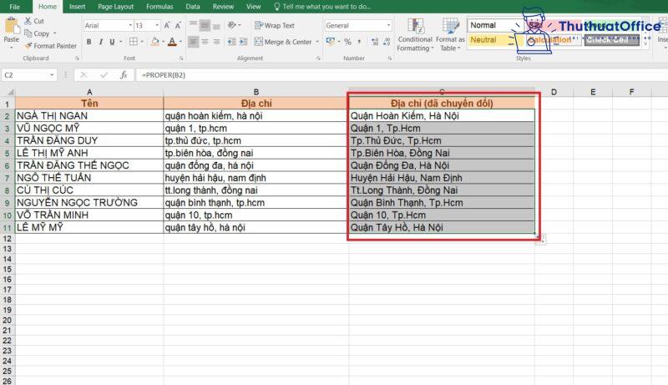Apply the red Font Color A
Screen dimensions: 668x385
point(172,42)
